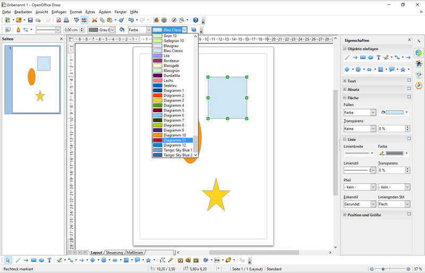This screenshot has width=425, height=273.
Task: Select the Text tool in bottom toolbar
Action: point(49,260)
